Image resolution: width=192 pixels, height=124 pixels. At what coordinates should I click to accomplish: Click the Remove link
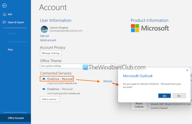108,81
